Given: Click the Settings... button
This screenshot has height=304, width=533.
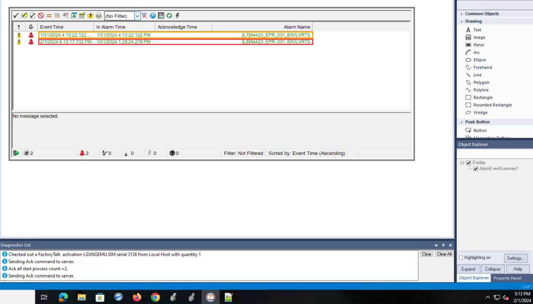Looking at the screenshot, I should [x=515, y=258].
